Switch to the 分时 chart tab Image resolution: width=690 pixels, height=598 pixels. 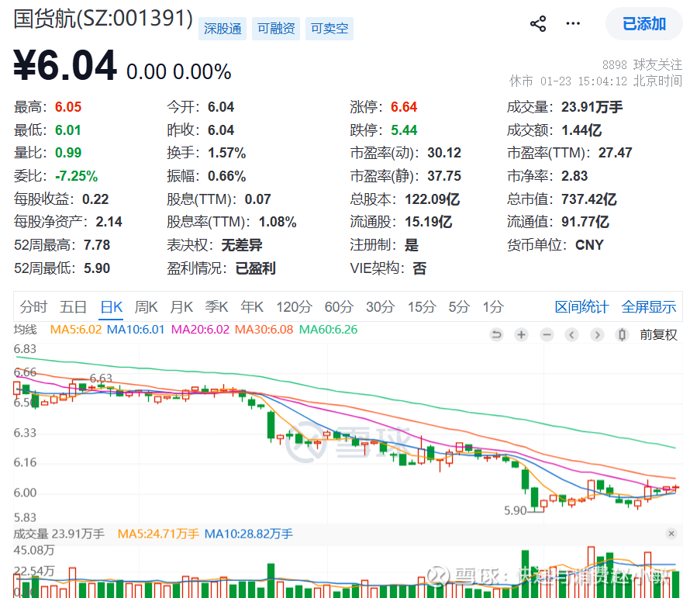click(x=33, y=306)
